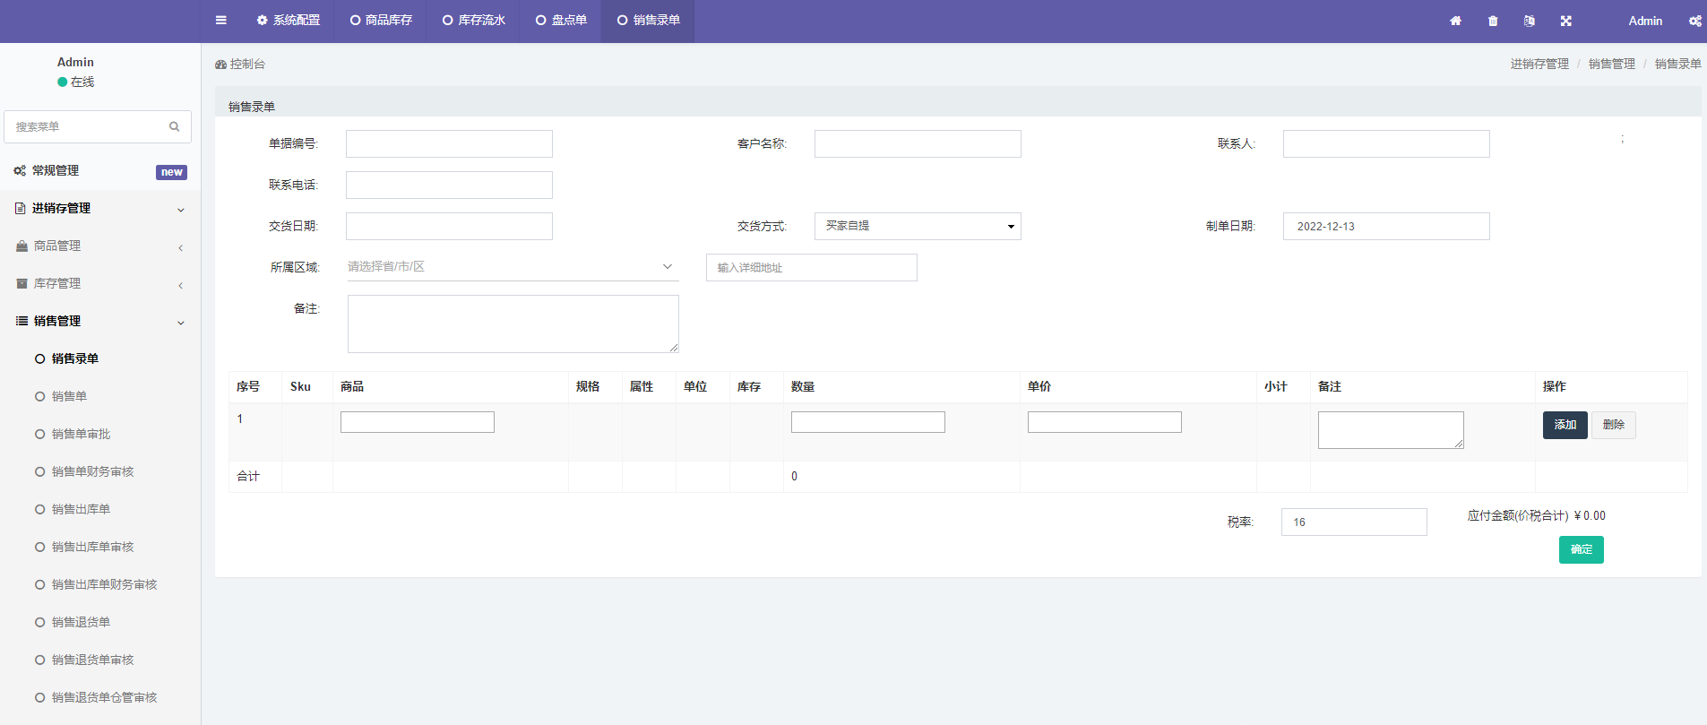Click the home icon in top bar

pos(1455,21)
